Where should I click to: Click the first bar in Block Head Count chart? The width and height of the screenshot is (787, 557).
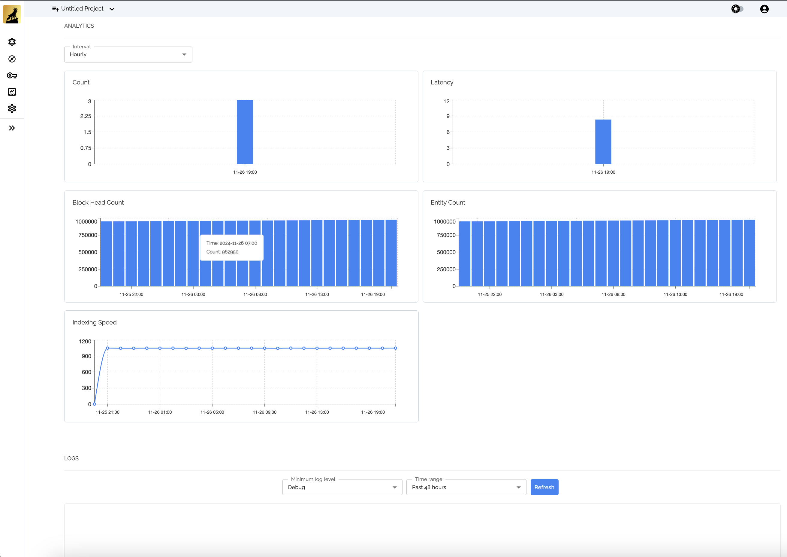pos(107,254)
